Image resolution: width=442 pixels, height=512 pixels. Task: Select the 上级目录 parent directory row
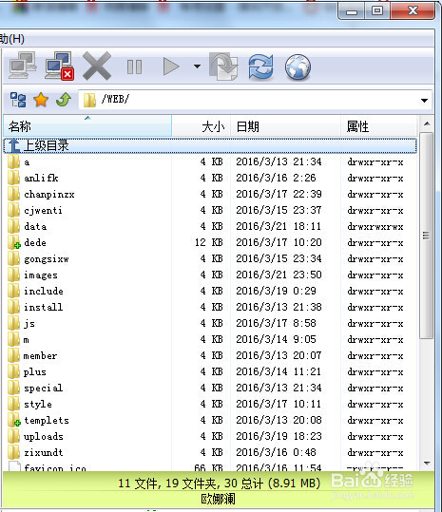point(210,145)
